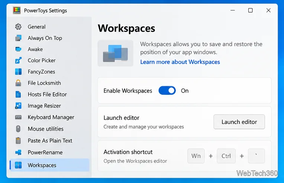Screen dimensions: 284x183
Task: Click the File Locksmith padlock icon
Action: tap(18, 83)
